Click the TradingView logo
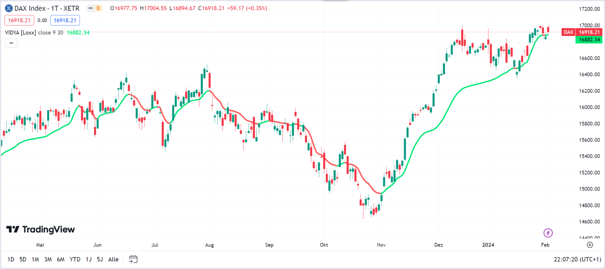Image resolution: width=605 pixels, height=269 pixels. point(41,230)
